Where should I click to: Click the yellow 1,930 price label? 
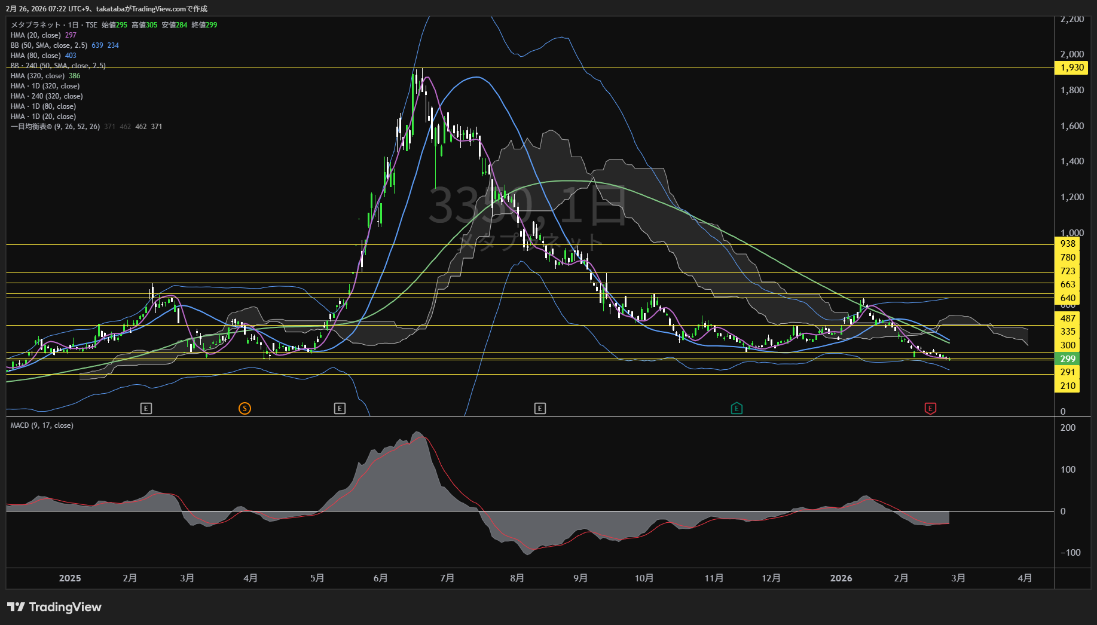1071,68
